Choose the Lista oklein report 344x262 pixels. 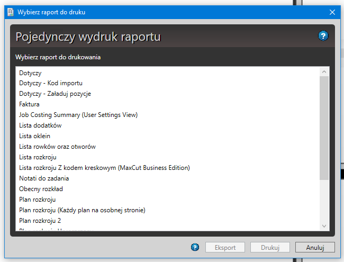click(34, 136)
